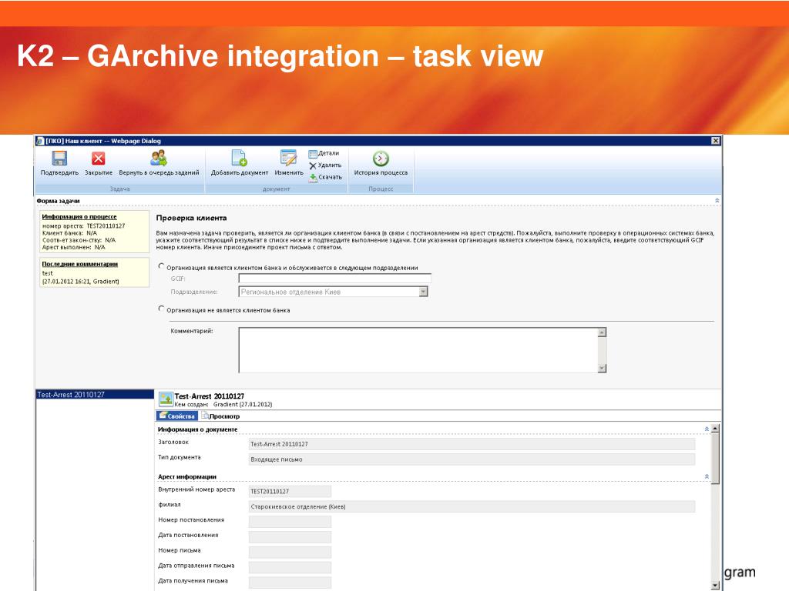This screenshot has height=591, width=789.
Task: Click Скачать to download document
Action: click(326, 178)
